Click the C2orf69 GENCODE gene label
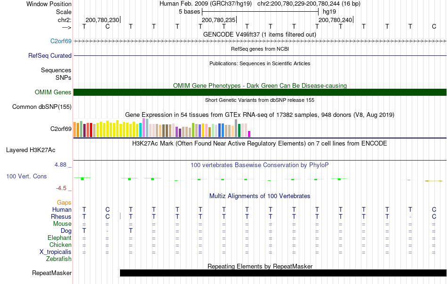The image size is (447, 284). point(61,41)
